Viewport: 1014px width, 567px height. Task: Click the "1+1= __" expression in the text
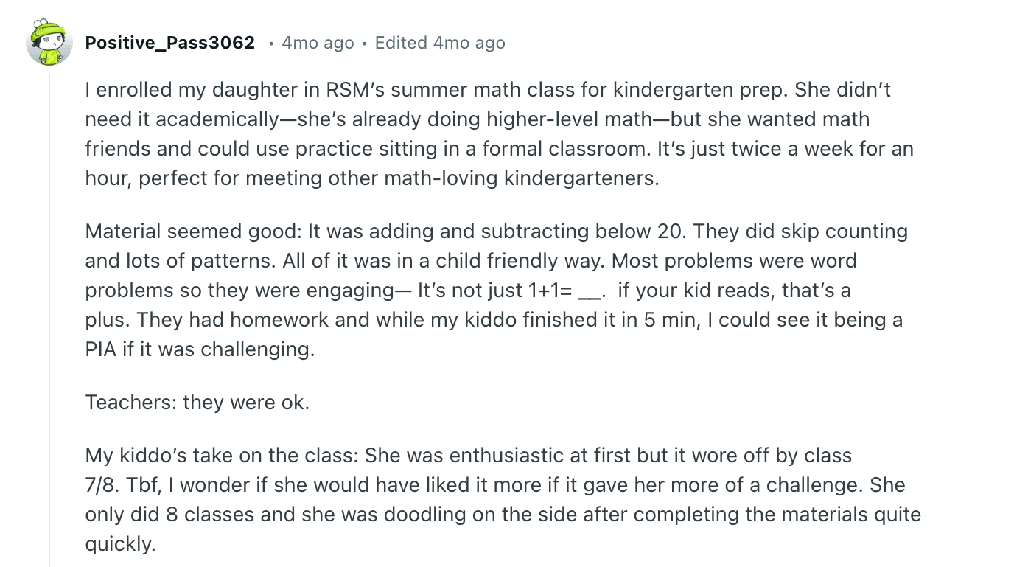(x=564, y=291)
